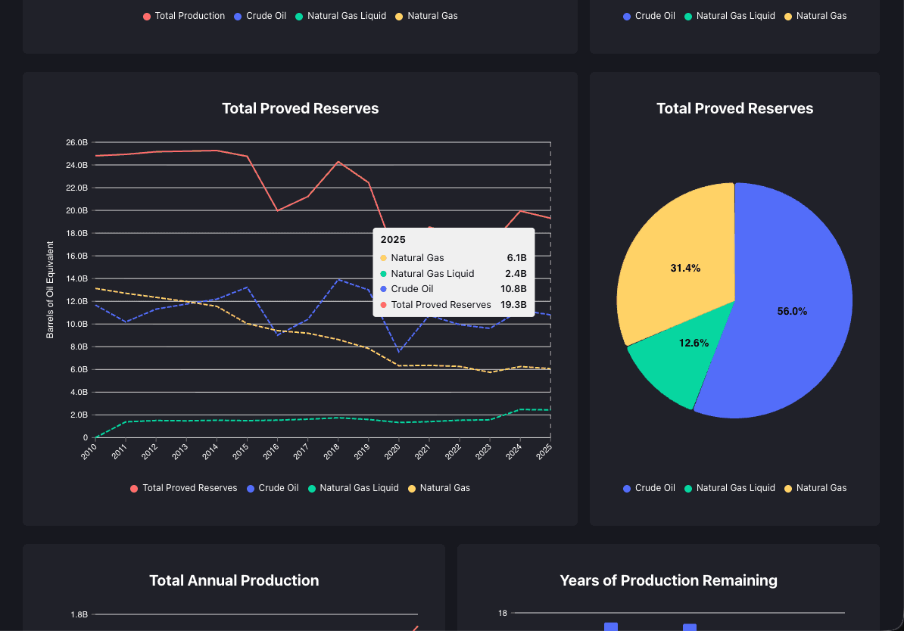Toggle Natural Gas Liquid legend in top left chart

(x=341, y=16)
